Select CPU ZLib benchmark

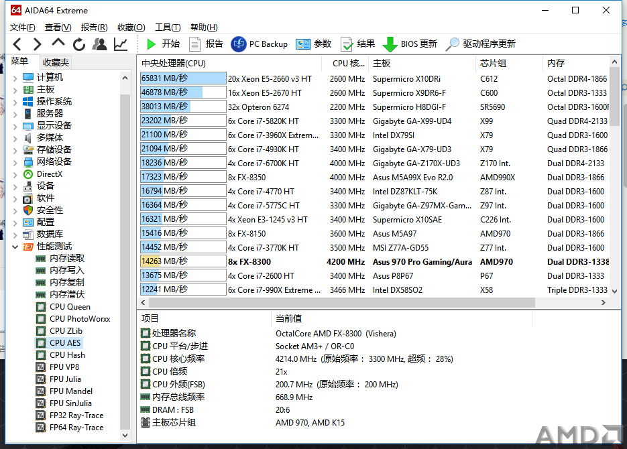[x=66, y=331]
